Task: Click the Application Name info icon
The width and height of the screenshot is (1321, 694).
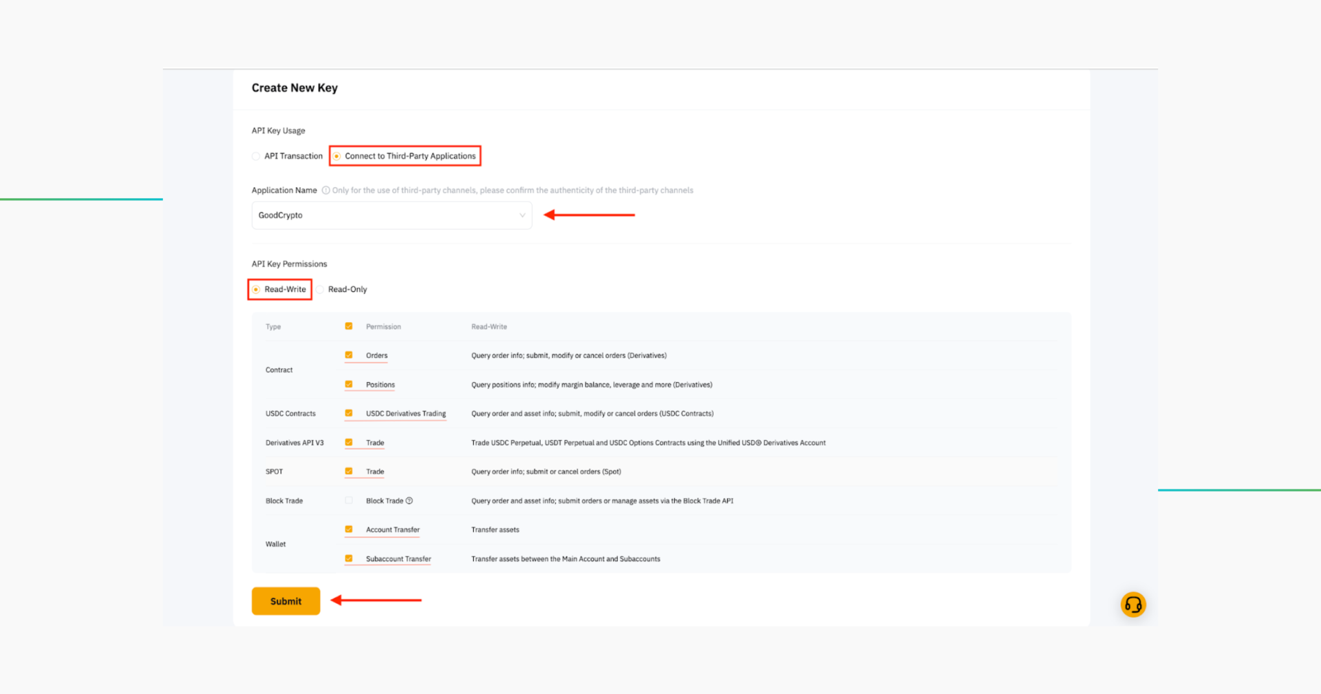Action: click(x=326, y=191)
